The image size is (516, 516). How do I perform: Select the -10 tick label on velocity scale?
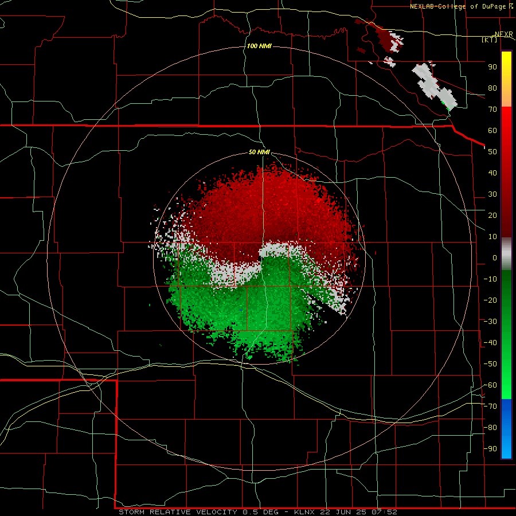[490, 279]
